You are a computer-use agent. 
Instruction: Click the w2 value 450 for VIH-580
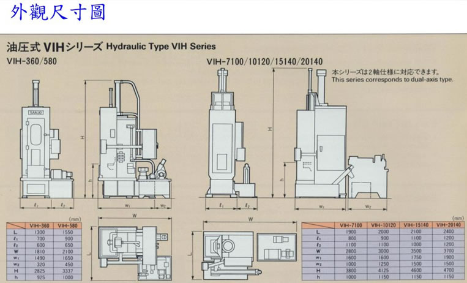point(69,265)
